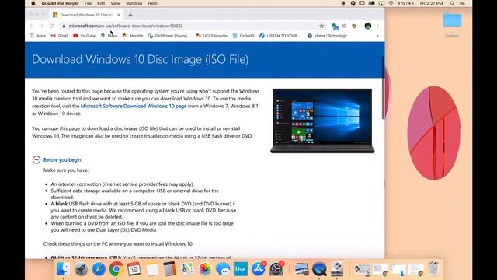
Task: Click the page's vertical scrollbar
Action: [383, 88]
